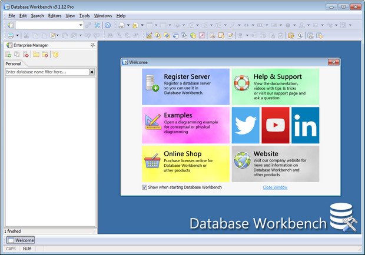This screenshot has width=365, height=255.
Task: Click the yellow database icon in the top toolbar
Action: click(135, 25)
